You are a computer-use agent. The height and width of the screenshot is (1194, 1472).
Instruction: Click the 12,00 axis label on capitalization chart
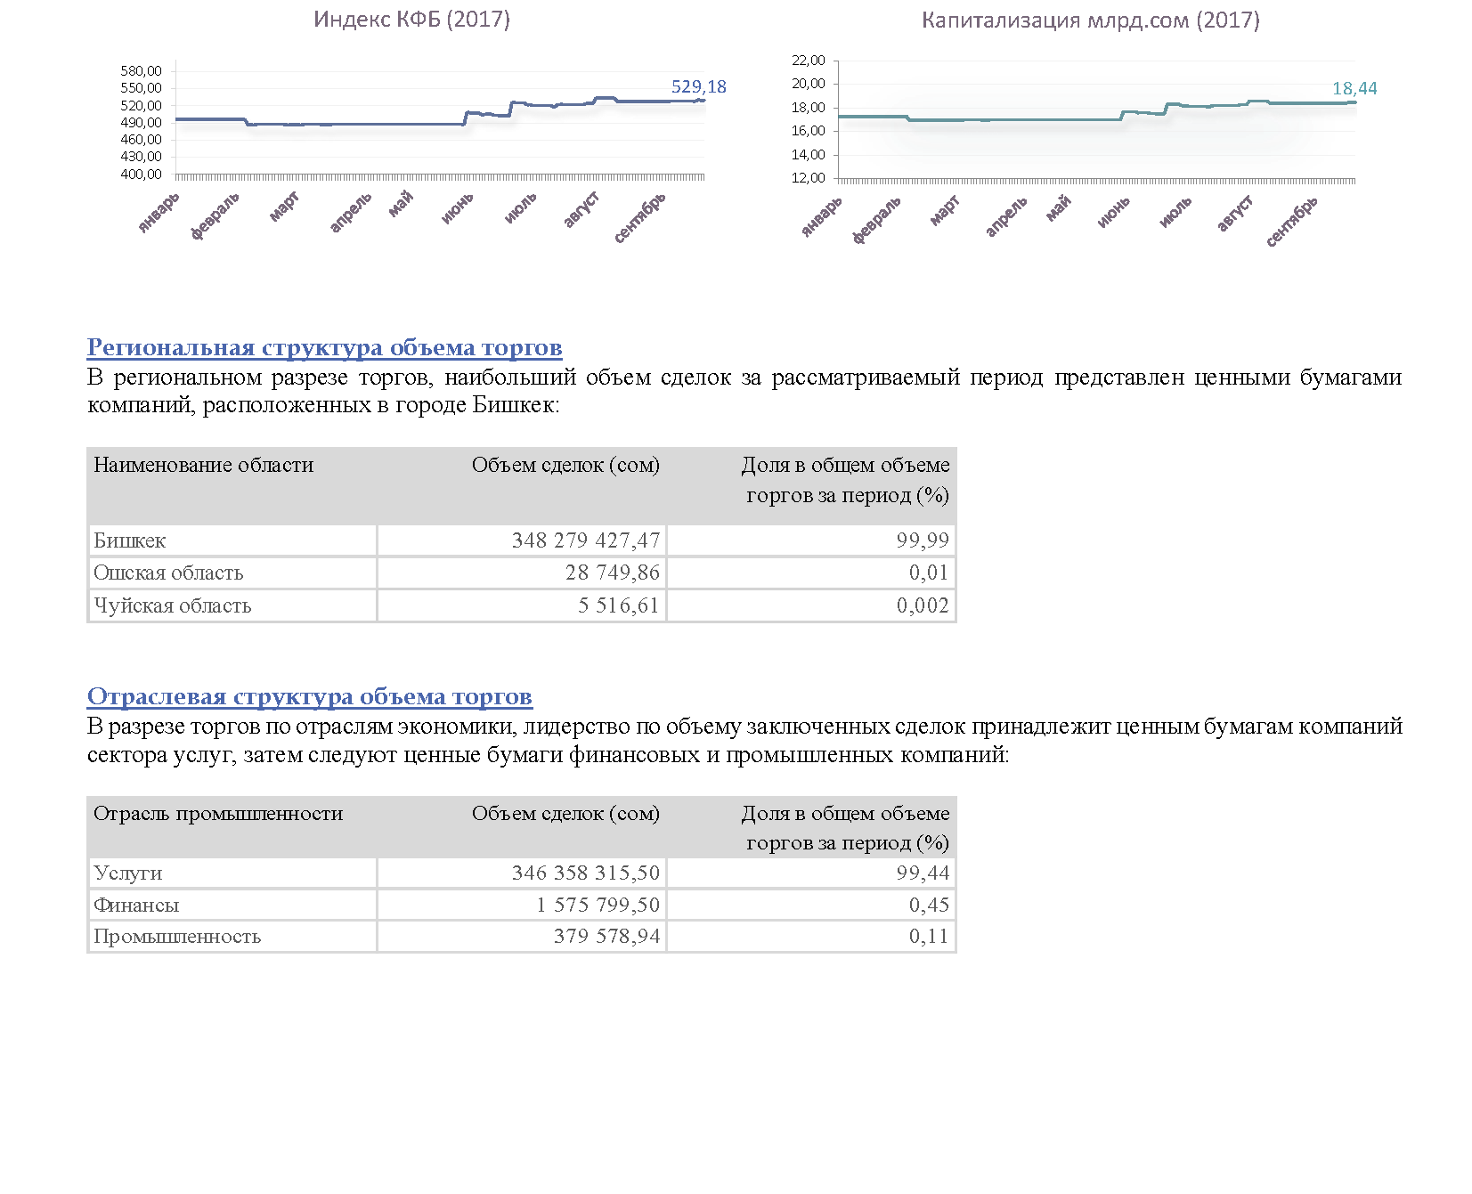pyautogui.click(x=809, y=178)
